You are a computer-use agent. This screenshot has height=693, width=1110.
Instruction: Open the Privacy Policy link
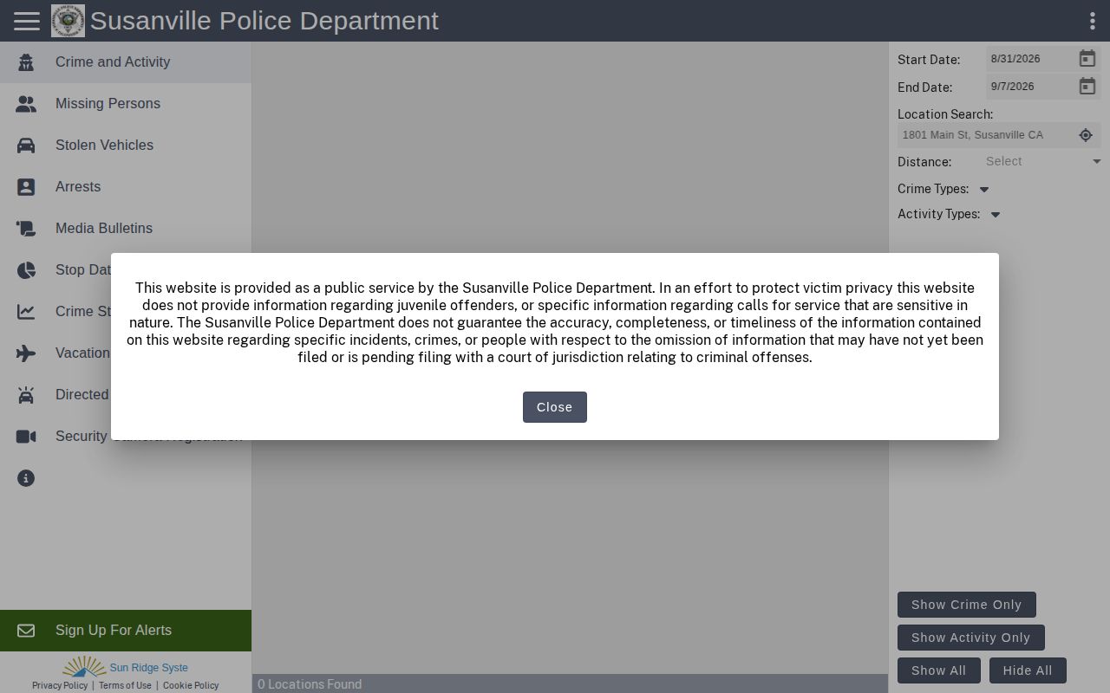(x=60, y=685)
